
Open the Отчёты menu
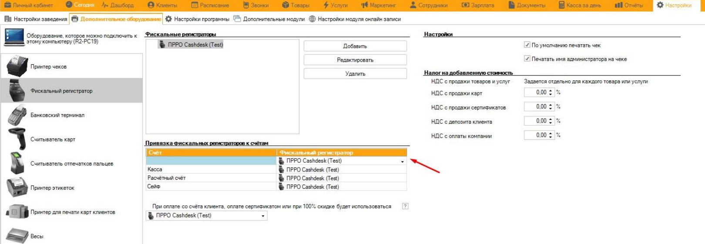pos(629,5)
